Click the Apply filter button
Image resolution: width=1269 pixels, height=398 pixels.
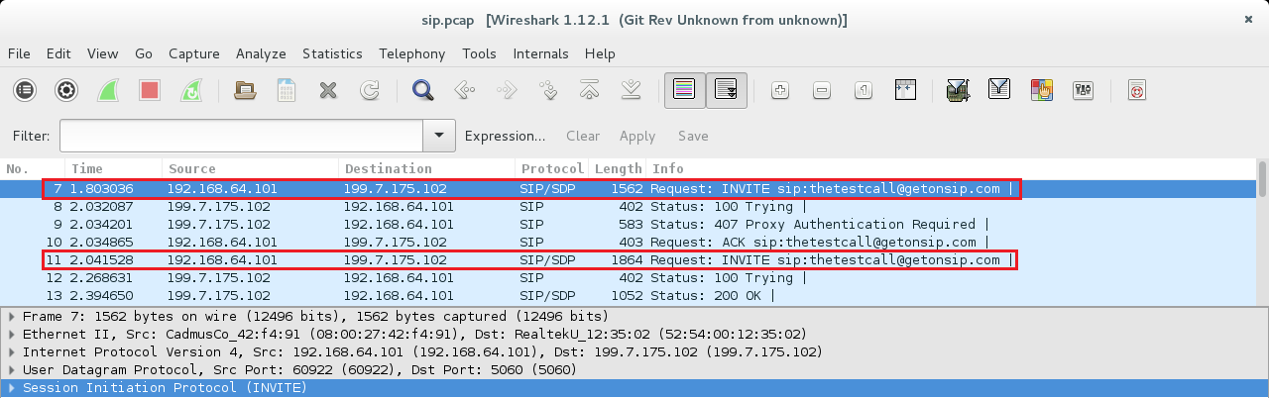[637, 136]
